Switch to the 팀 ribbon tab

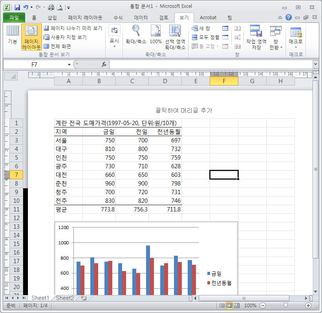[x=230, y=18]
